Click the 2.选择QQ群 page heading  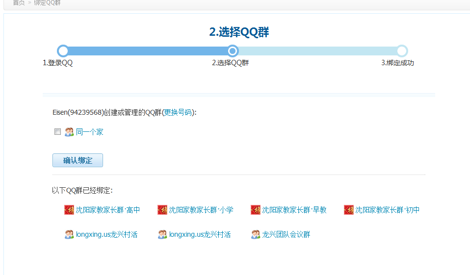[x=239, y=32]
